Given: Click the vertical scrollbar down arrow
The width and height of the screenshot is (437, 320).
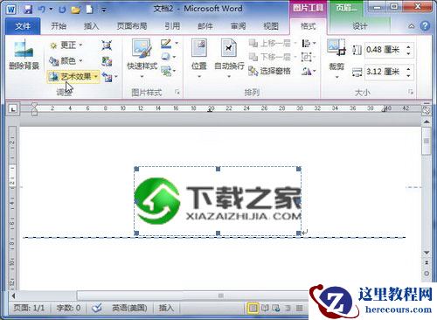Looking at the screenshot, I should (427, 253).
